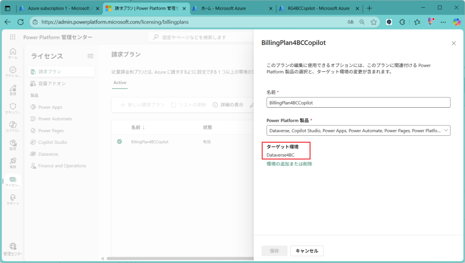465x263 pixels.
Task: Close the BillingPlan4BCCopilot panel
Action: click(x=454, y=43)
